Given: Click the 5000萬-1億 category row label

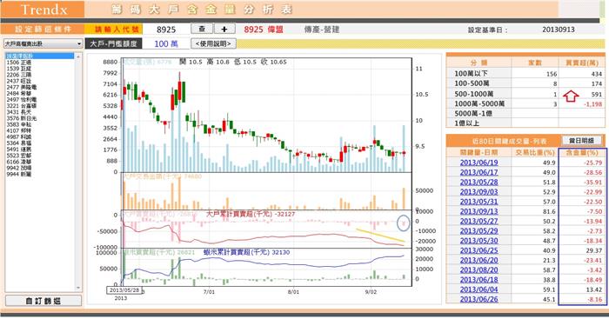Looking at the screenshot, I should pyautogui.click(x=472, y=114).
